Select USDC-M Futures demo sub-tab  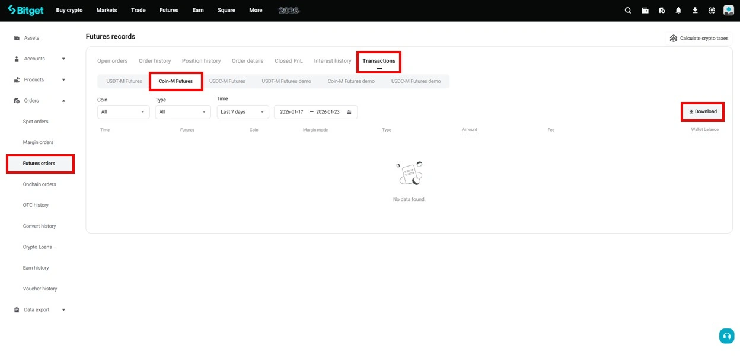(x=416, y=81)
